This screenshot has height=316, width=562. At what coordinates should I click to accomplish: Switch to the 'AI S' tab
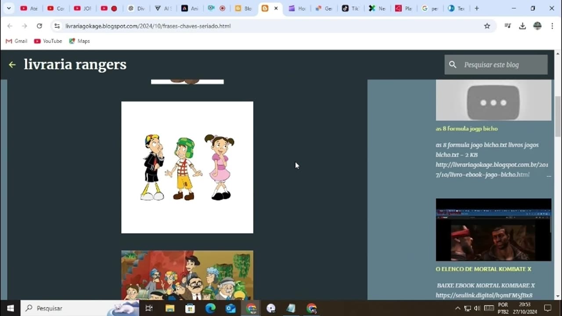click(163, 8)
